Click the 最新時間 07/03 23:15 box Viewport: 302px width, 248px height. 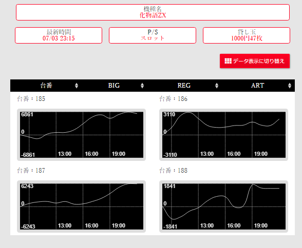(59, 35)
